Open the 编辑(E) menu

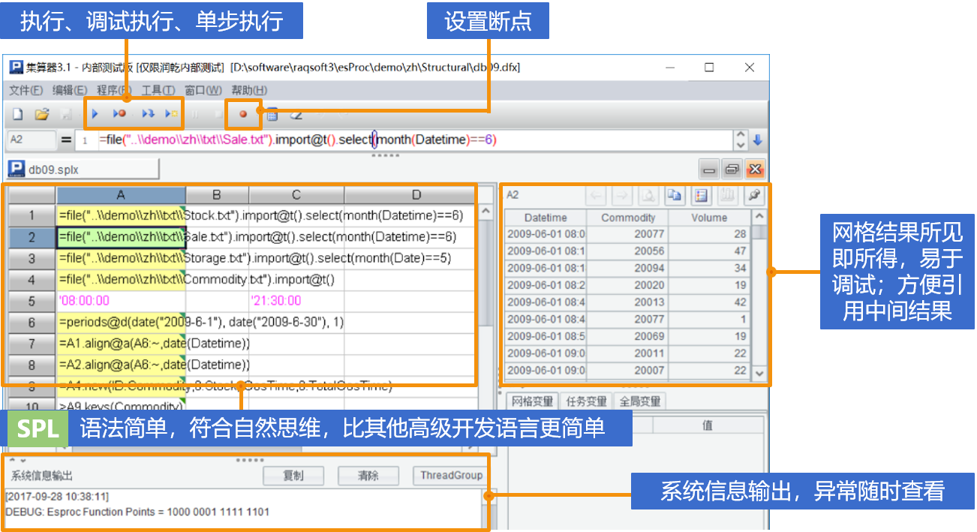(69, 90)
